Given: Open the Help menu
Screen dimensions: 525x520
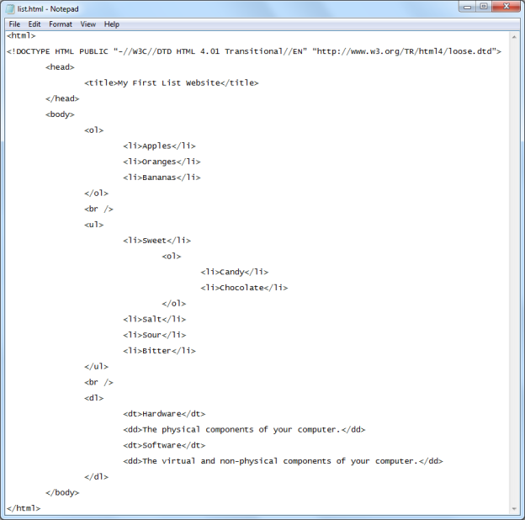Looking at the screenshot, I should point(112,24).
